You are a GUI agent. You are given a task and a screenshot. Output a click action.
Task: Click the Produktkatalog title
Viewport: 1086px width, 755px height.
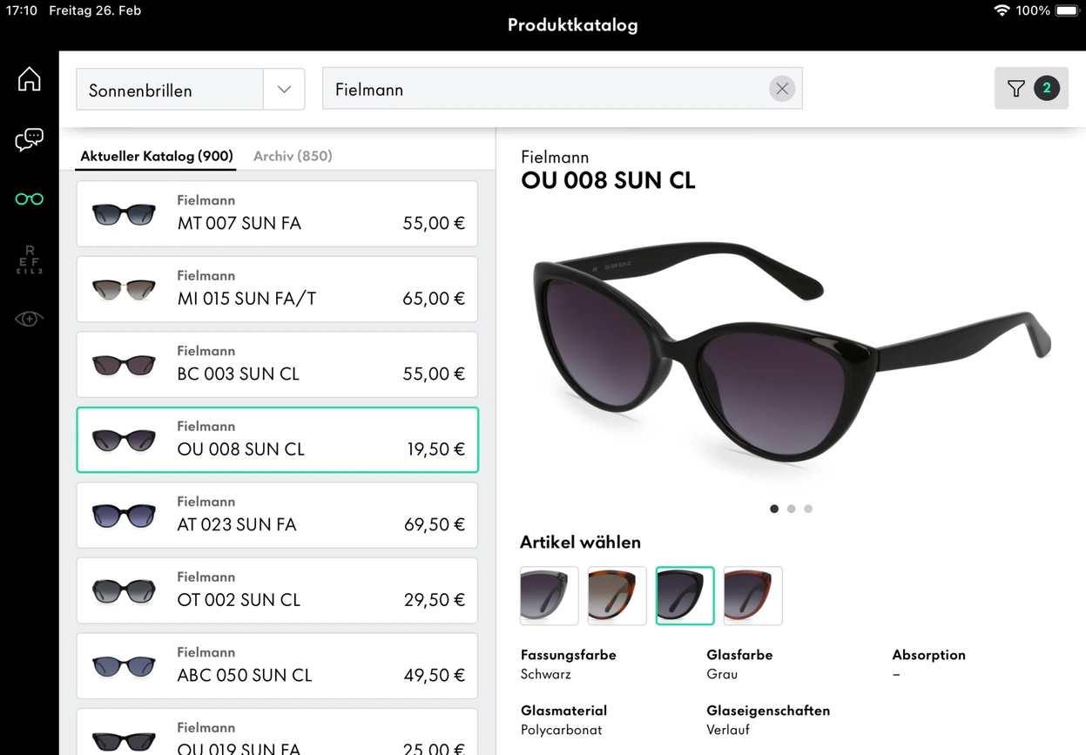pyautogui.click(x=573, y=25)
